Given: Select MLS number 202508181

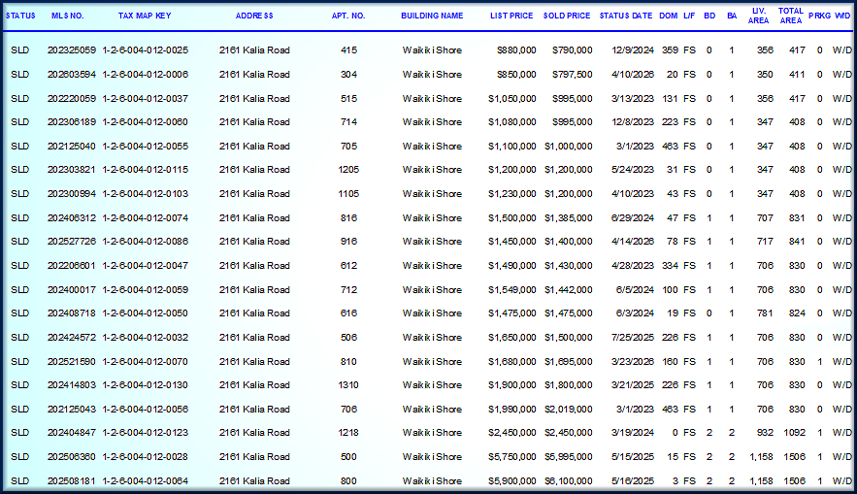Looking at the screenshot, I should point(72,481).
